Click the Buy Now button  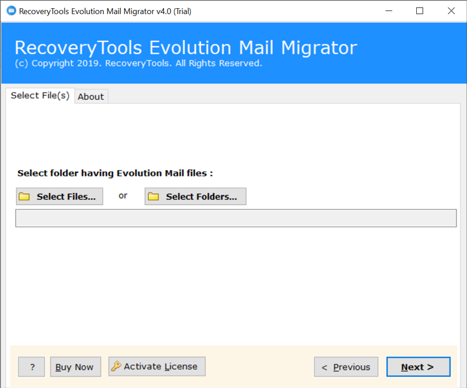point(75,367)
